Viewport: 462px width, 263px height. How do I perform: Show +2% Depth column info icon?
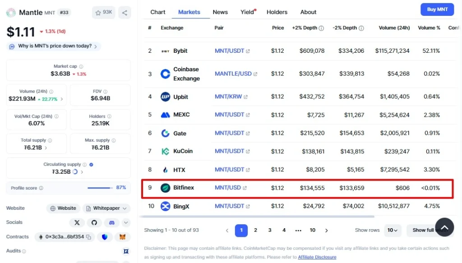(x=321, y=28)
